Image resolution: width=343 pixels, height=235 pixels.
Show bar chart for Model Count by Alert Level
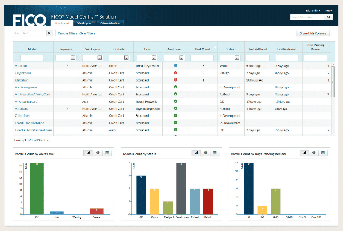[88, 153]
